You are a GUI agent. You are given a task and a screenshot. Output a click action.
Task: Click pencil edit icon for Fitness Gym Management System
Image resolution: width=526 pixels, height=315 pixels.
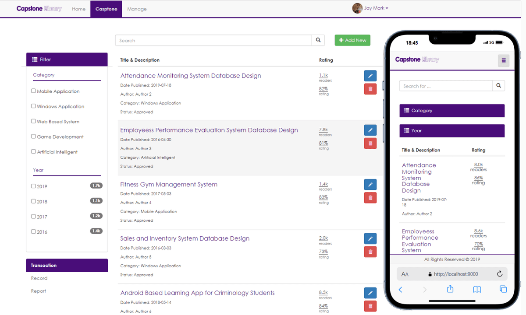[370, 184]
